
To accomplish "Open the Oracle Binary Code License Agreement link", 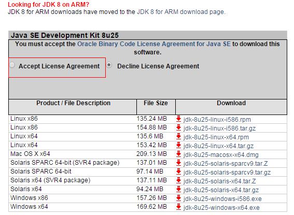I will (154, 44).
